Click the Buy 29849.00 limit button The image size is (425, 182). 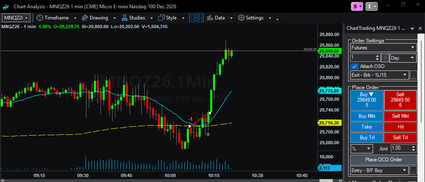[367, 100]
